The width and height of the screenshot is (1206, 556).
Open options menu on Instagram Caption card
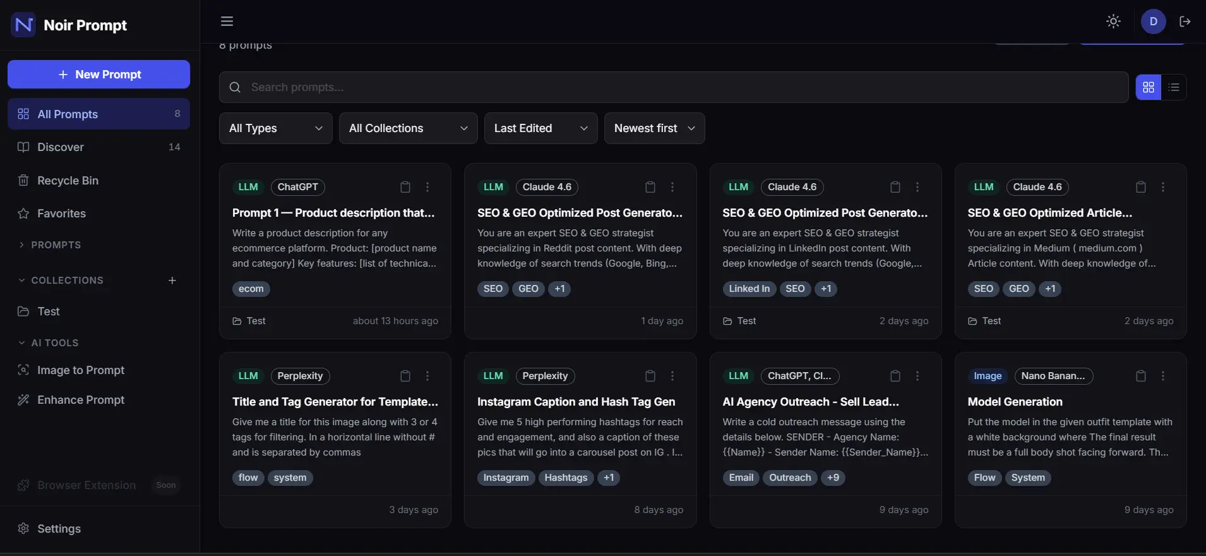(x=672, y=376)
